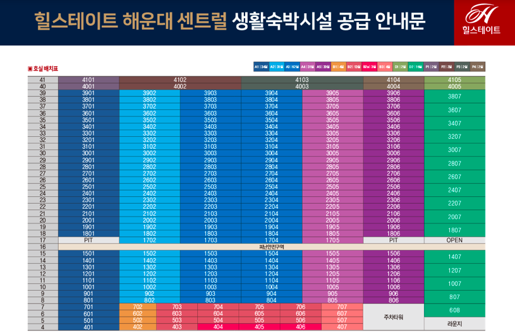Viewport: 515px width, 335px height.
Task: Click unit 604 cell
Action: [x=218, y=314]
